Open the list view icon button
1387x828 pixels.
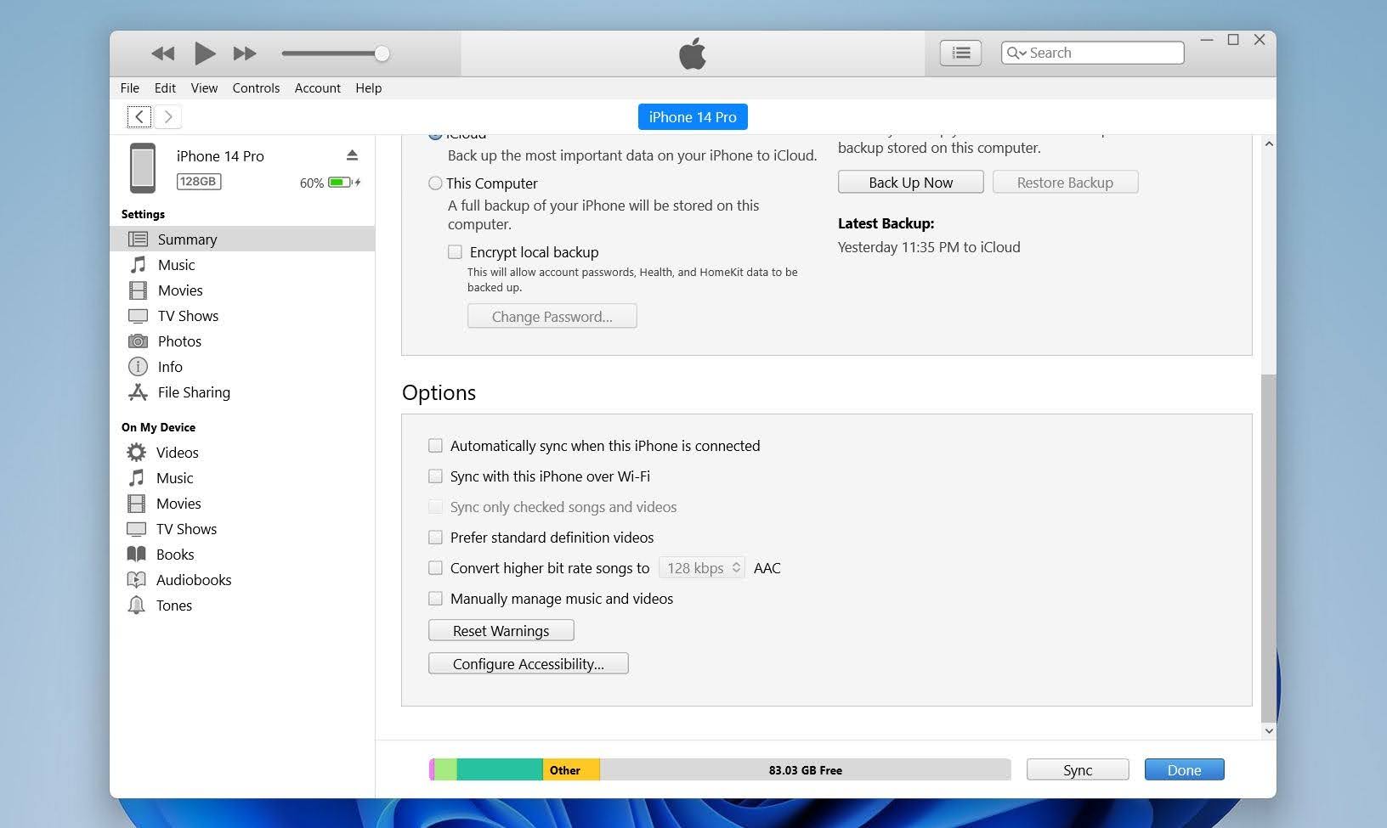pos(960,53)
